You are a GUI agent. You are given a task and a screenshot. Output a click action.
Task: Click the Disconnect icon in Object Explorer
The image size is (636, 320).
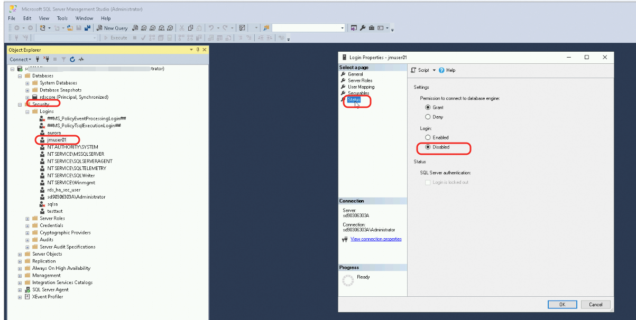(47, 59)
